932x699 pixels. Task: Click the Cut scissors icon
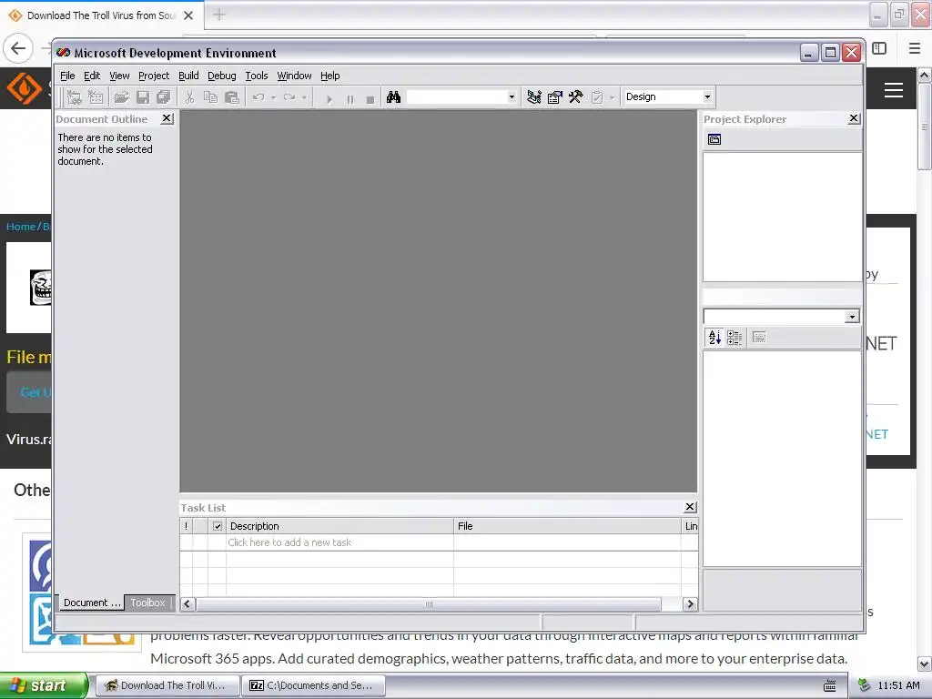pos(189,97)
